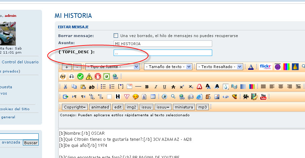Open the rainbow color picker swatch
The image size is (305, 158).
(286, 67)
